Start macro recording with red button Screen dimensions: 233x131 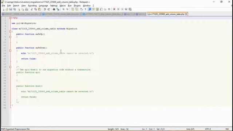[x=114, y=9]
